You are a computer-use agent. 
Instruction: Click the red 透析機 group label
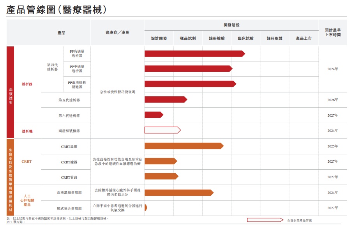[27, 131]
